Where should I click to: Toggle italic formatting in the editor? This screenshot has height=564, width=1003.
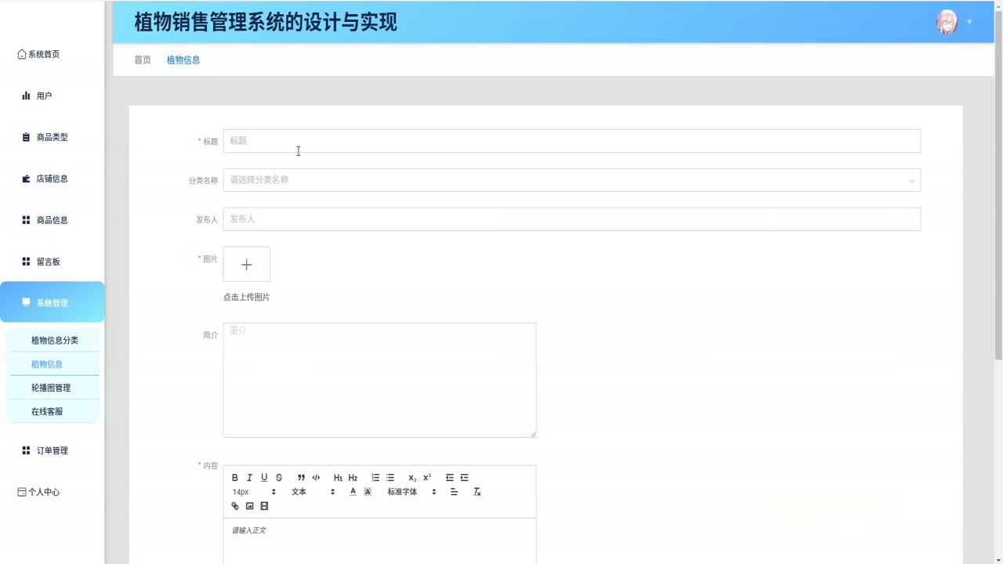click(249, 478)
